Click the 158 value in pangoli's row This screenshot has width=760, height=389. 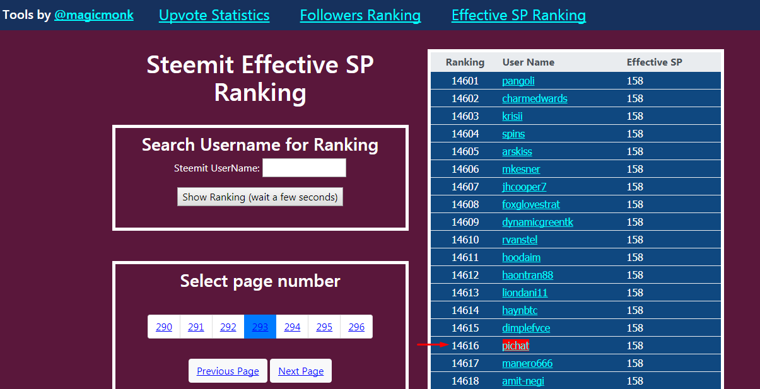(635, 81)
